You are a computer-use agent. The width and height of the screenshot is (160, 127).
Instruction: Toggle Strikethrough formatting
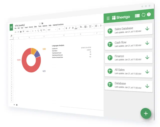(73, 28)
